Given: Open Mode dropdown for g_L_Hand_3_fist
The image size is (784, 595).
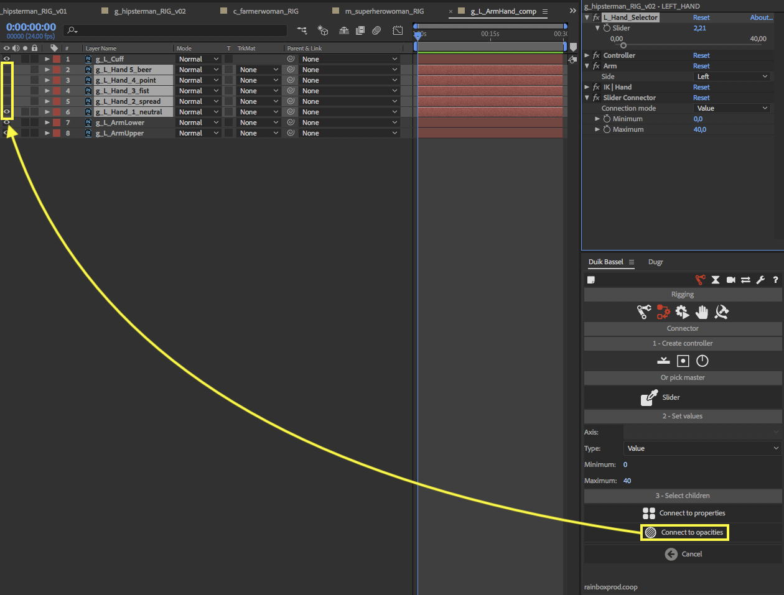Looking at the screenshot, I should click(198, 91).
